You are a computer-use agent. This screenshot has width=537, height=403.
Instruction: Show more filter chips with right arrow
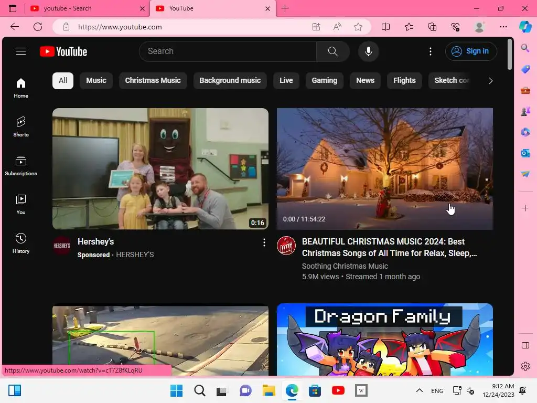point(490,81)
